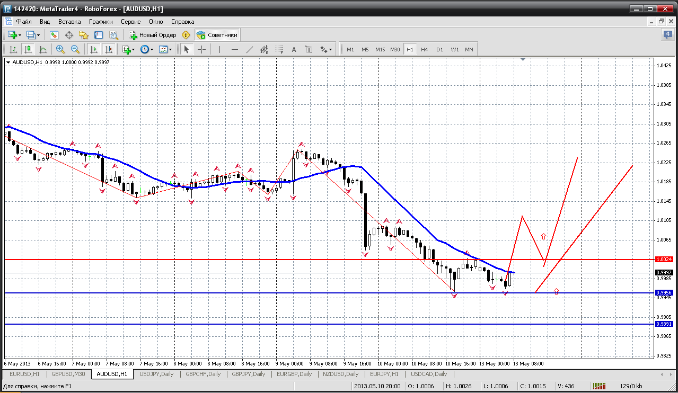Screen dimensions: 678x393
Task: Click the chart shift triangle marker
Action: tap(523, 60)
